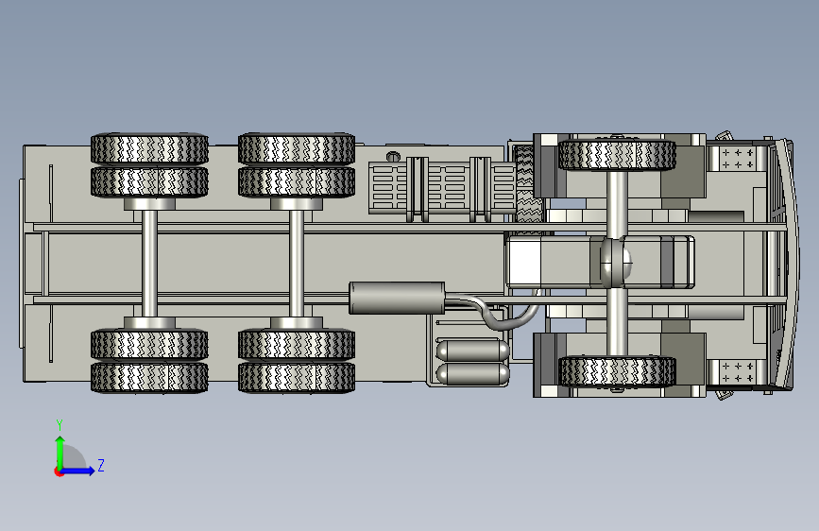This screenshot has width=819, height=531.
Task: Click the green Y axis arrow of triad
Action: tap(60, 453)
